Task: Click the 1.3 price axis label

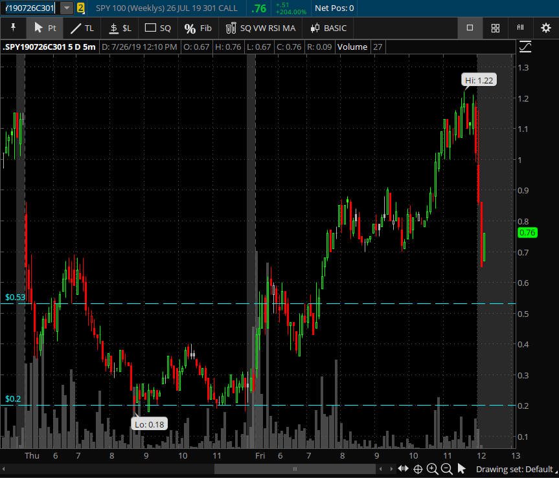Action: [x=523, y=68]
